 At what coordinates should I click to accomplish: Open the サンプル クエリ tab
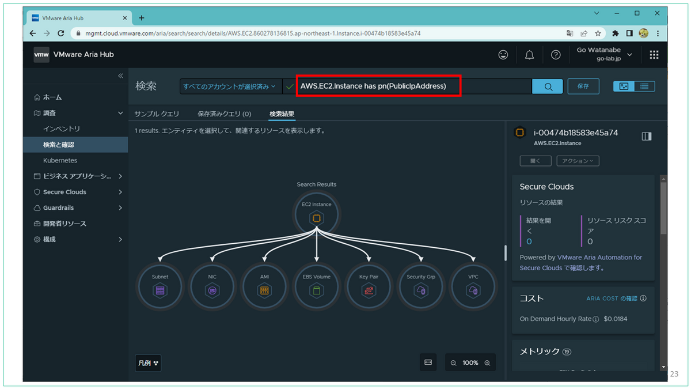[157, 114]
